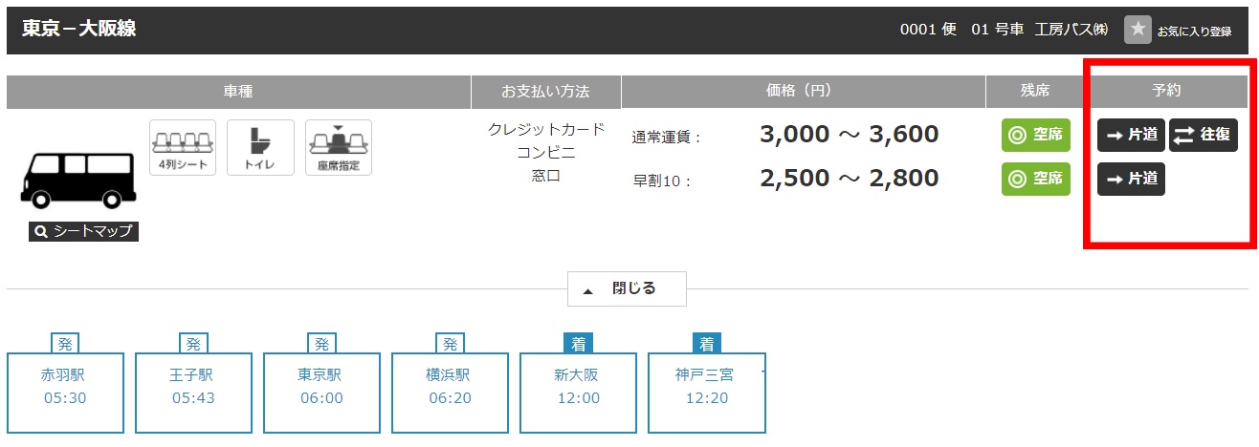Click the 座席指定 reserved seat icon
Viewport: 1259px width, 447px height.
point(339,147)
